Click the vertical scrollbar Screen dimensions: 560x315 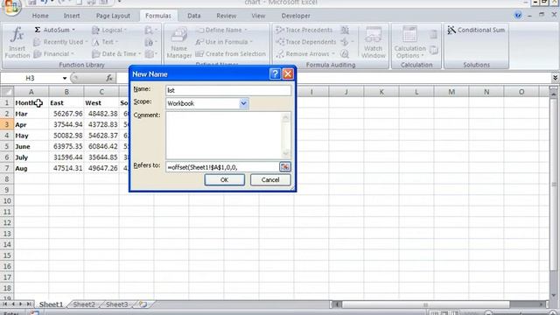[x=554, y=185]
